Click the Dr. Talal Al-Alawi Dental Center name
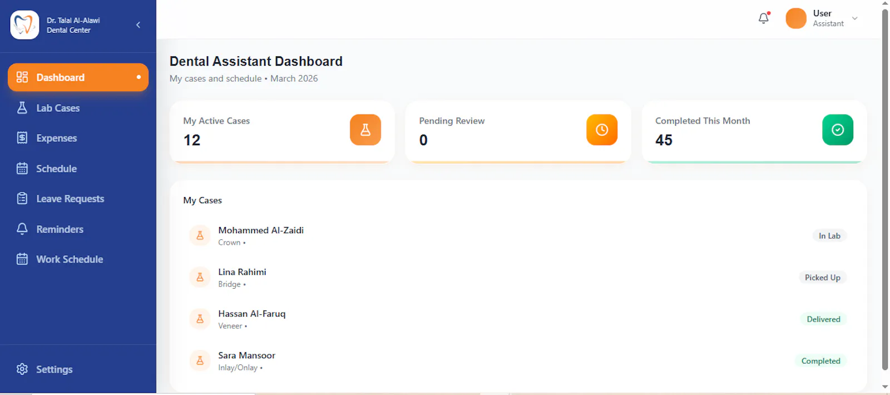The width and height of the screenshot is (890, 395). pos(73,25)
